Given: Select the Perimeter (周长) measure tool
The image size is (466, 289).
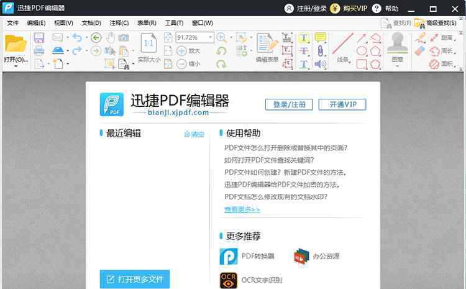Looking at the screenshot, I should [442, 51].
